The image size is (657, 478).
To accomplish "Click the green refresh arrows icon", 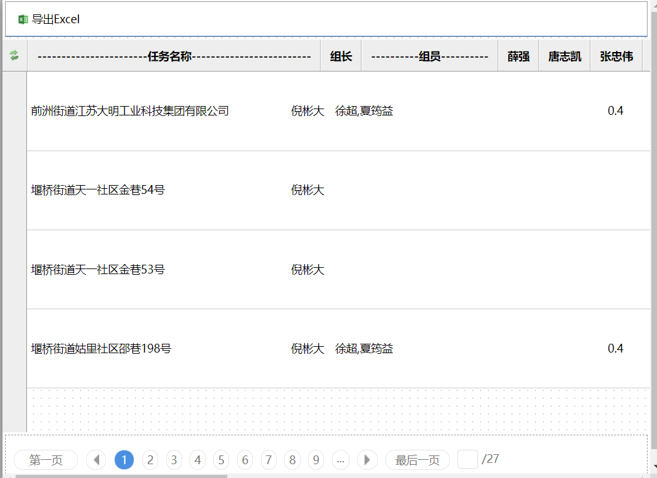I will [14, 56].
